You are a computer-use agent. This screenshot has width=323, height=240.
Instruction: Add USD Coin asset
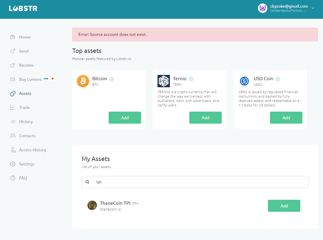click(286, 118)
